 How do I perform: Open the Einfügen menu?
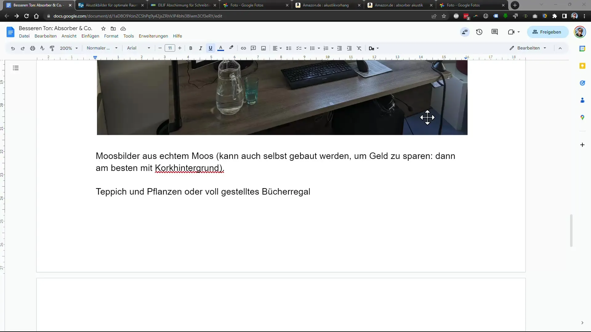(90, 36)
